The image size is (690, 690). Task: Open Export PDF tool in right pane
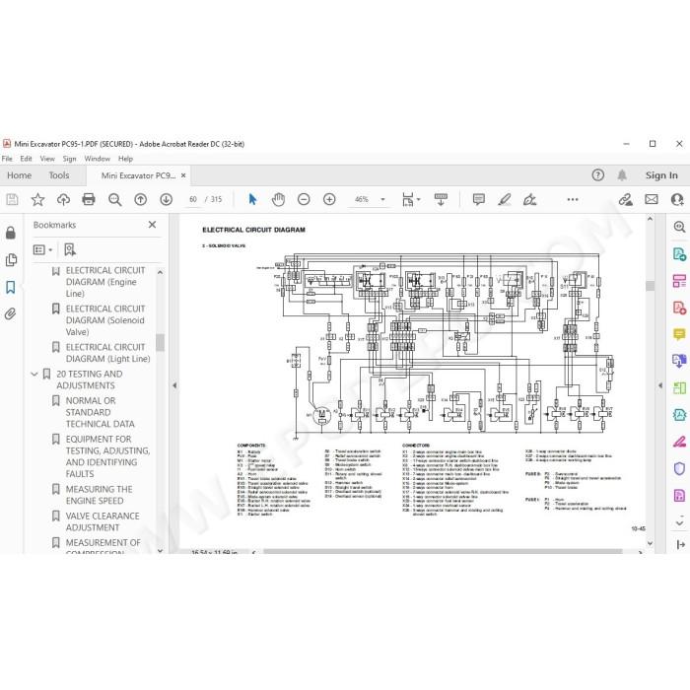(x=679, y=254)
